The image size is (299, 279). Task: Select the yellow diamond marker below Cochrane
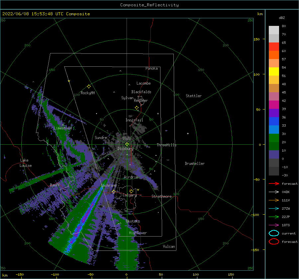click(x=114, y=191)
